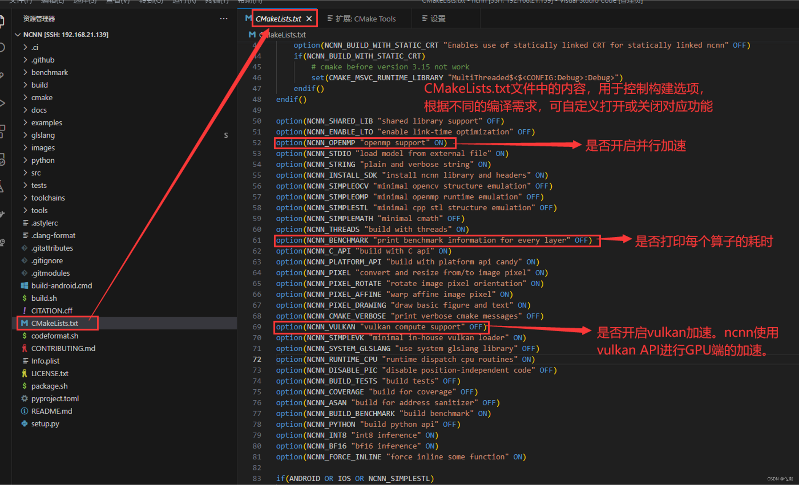Select the CMakeLists.txt editor tab

pyautogui.click(x=278, y=19)
